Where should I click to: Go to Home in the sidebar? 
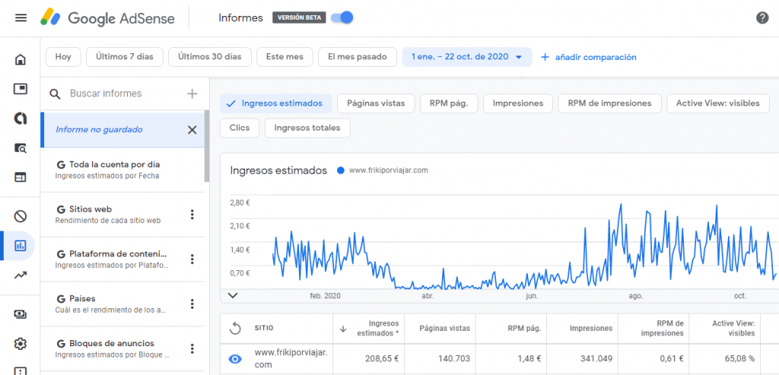tap(21, 60)
